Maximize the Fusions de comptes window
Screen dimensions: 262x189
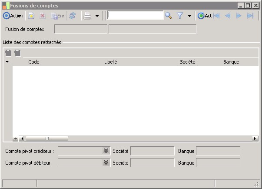tap(248, 6)
